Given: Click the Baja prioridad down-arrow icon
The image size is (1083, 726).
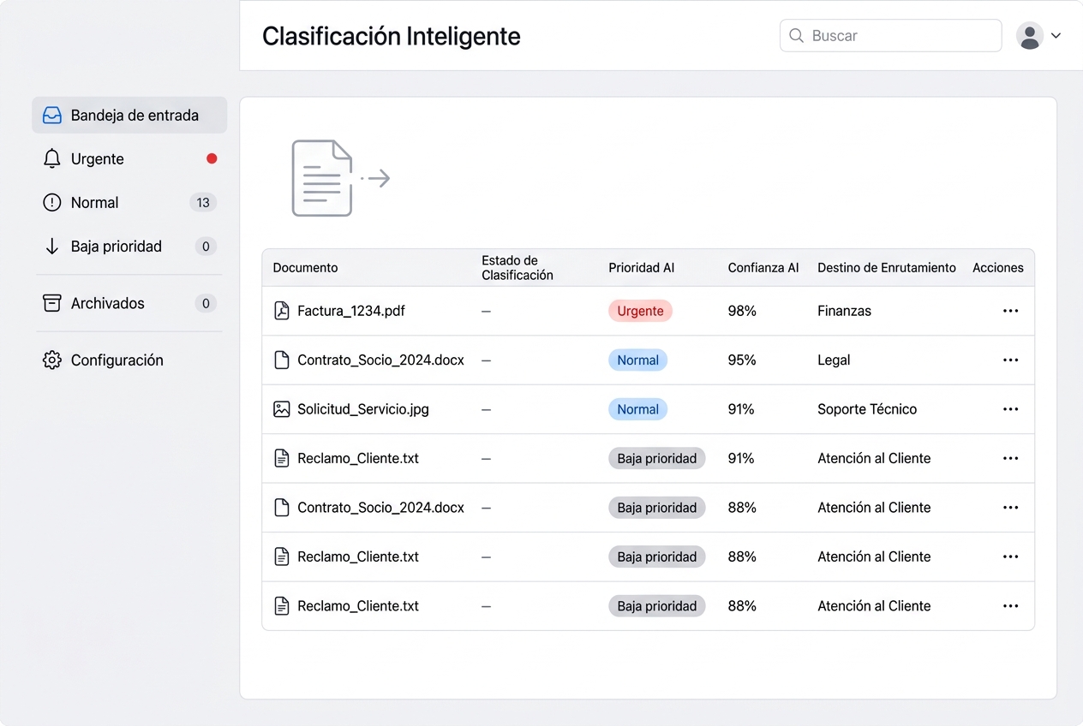Looking at the screenshot, I should coord(52,246).
